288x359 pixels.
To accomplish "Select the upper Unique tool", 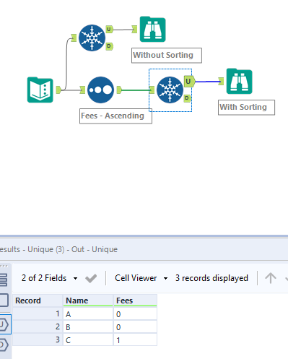I will pyautogui.click(x=92, y=38).
